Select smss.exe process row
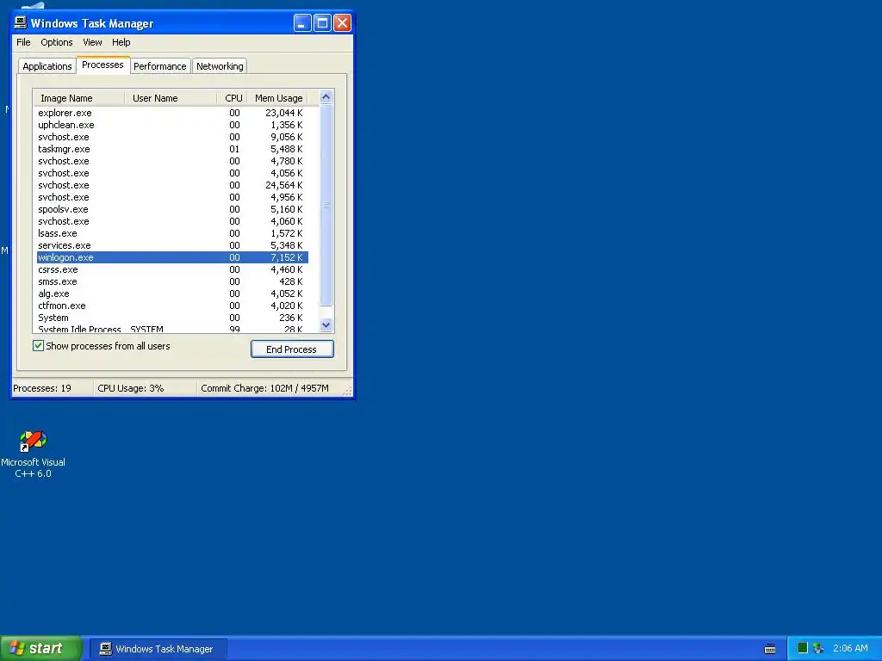The image size is (882, 661). [x=172, y=281]
